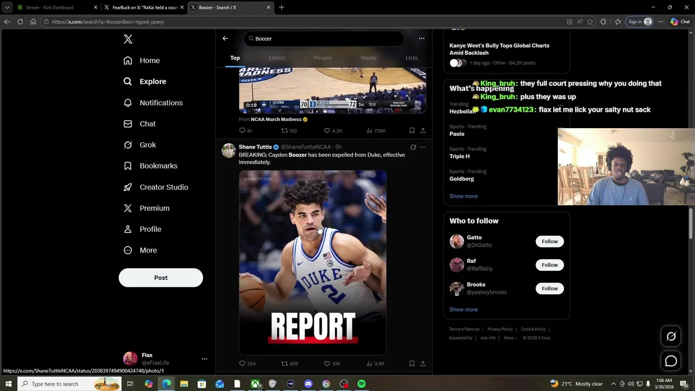Image resolution: width=695 pixels, height=391 pixels.
Task: Follow the Gatto account
Action: (549, 241)
